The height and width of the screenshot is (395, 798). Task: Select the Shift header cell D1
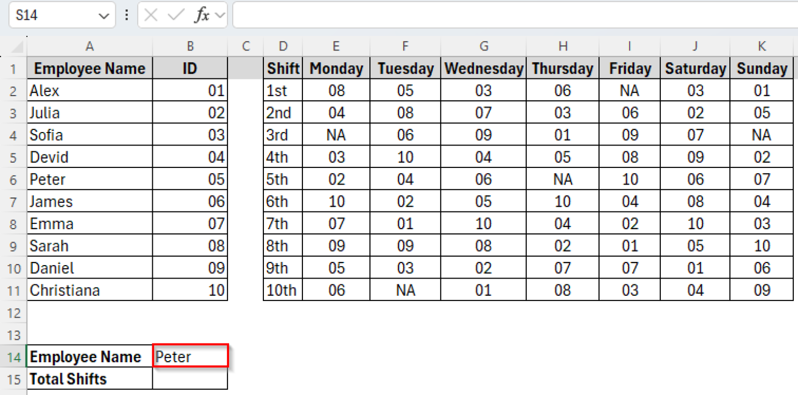click(283, 68)
